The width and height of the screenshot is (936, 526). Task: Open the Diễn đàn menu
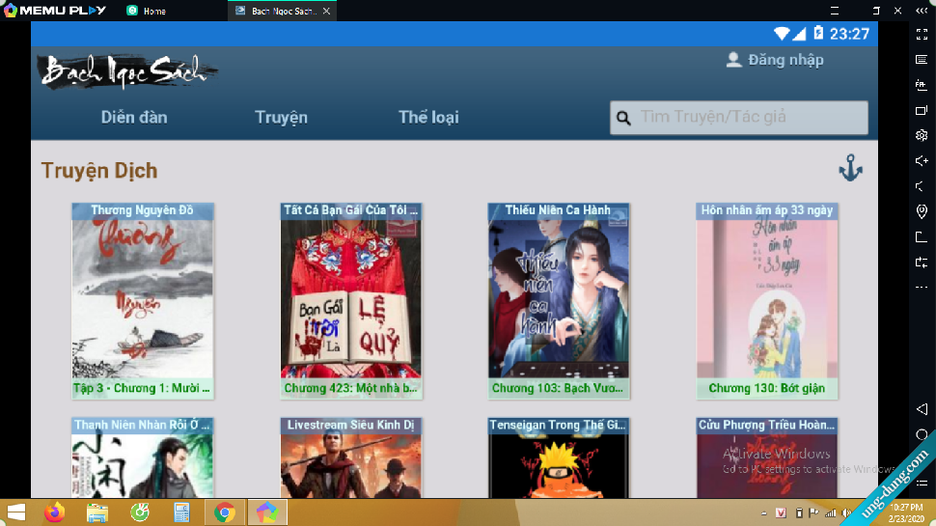134,118
